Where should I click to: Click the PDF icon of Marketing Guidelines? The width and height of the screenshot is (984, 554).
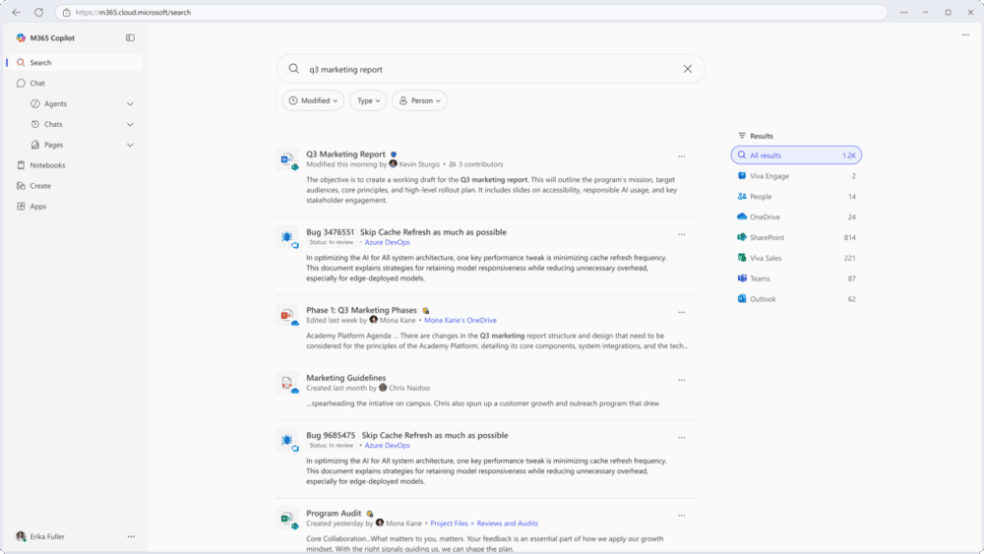click(x=288, y=384)
